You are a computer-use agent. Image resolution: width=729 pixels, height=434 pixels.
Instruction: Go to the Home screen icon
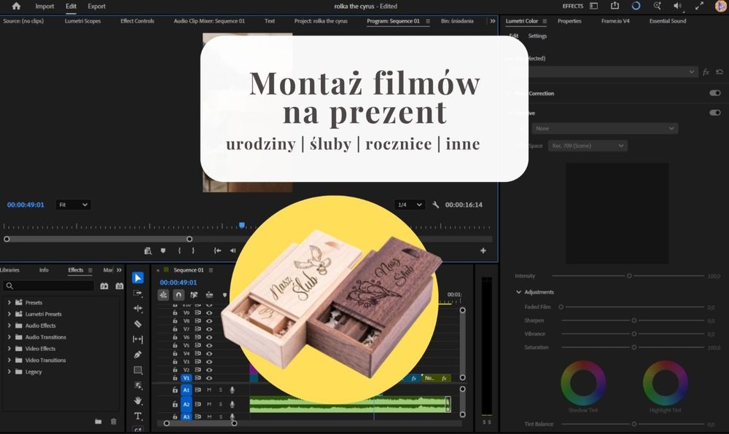point(16,6)
